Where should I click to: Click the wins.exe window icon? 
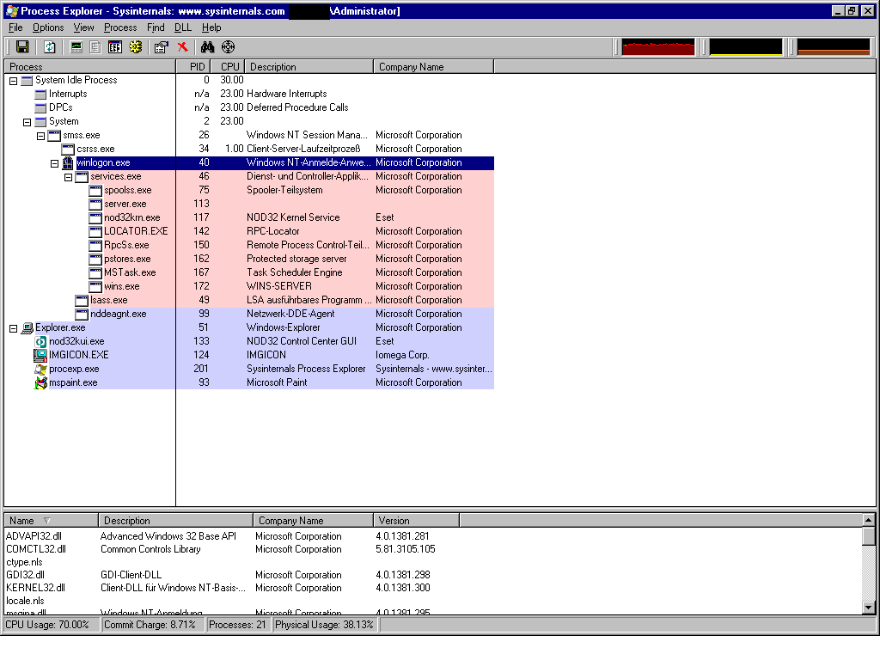pyautogui.click(x=95, y=287)
